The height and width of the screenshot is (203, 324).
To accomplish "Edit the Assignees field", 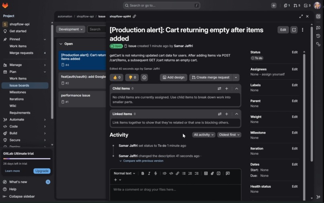I will [295, 69].
